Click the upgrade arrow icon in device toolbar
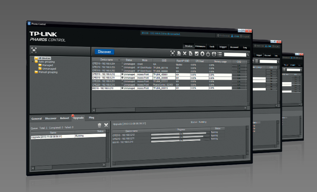This screenshot has height=192, width=317. pos(202,54)
